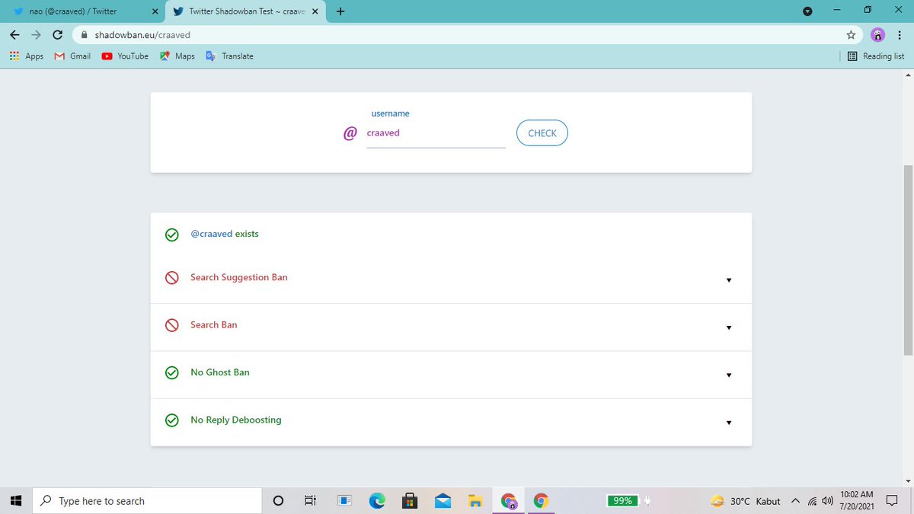Bookmark this page with star icon
The image size is (914, 514).
851,34
